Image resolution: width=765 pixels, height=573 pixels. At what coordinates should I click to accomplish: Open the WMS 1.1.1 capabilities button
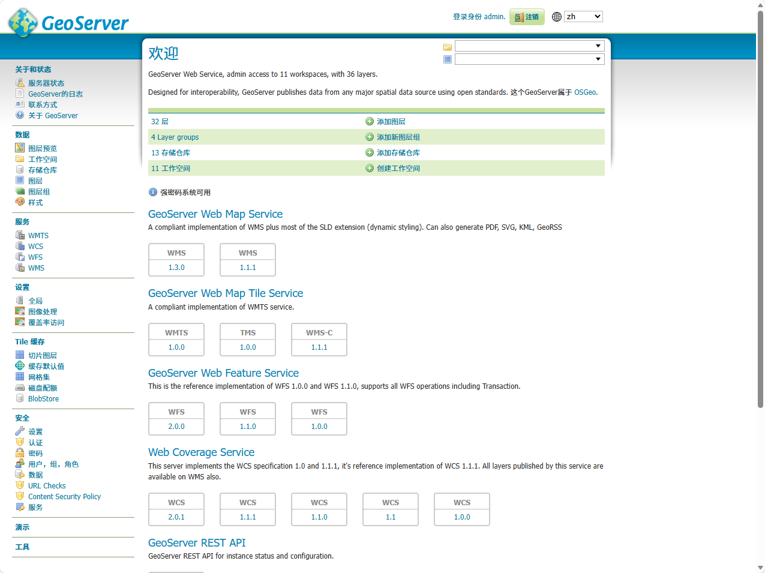pos(248,260)
